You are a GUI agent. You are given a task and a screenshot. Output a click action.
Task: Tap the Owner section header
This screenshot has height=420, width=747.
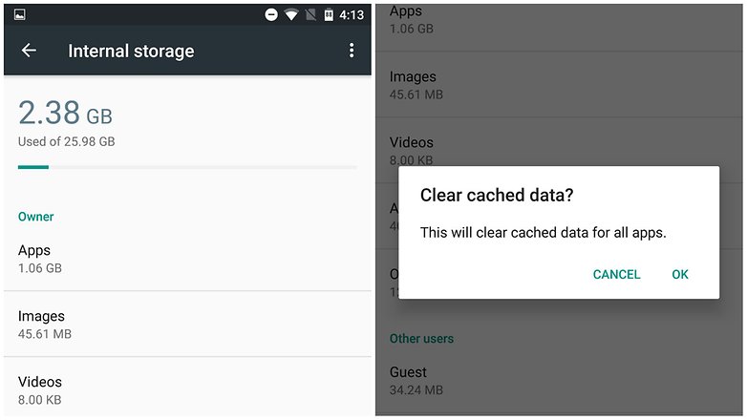coord(35,217)
